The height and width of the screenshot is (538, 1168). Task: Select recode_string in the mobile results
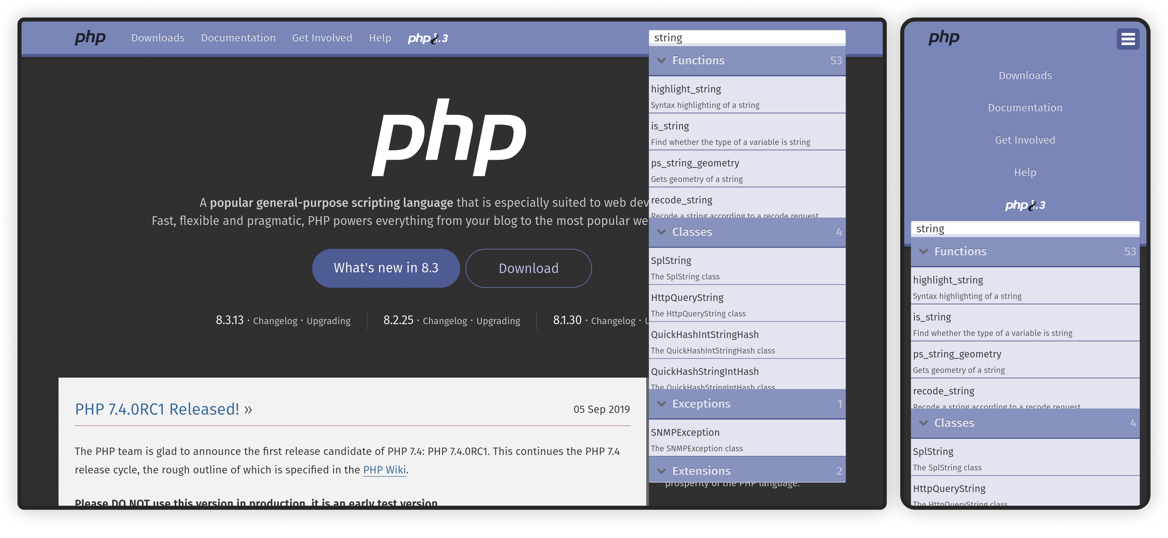pyautogui.click(x=1025, y=393)
